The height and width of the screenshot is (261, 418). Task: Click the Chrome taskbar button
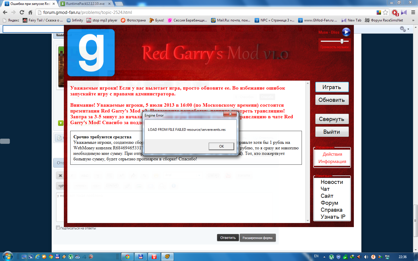(127, 257)
